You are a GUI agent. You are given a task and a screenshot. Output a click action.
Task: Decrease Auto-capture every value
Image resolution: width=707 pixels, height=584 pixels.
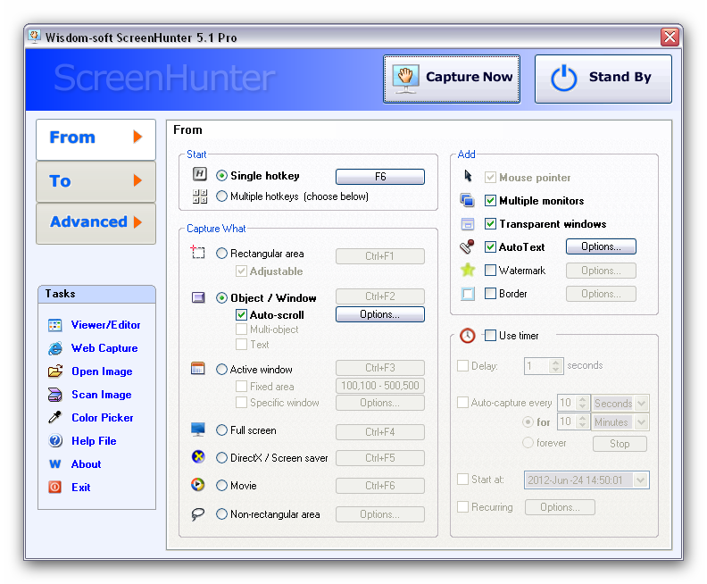pyautogui.click(x=583, y=407)
